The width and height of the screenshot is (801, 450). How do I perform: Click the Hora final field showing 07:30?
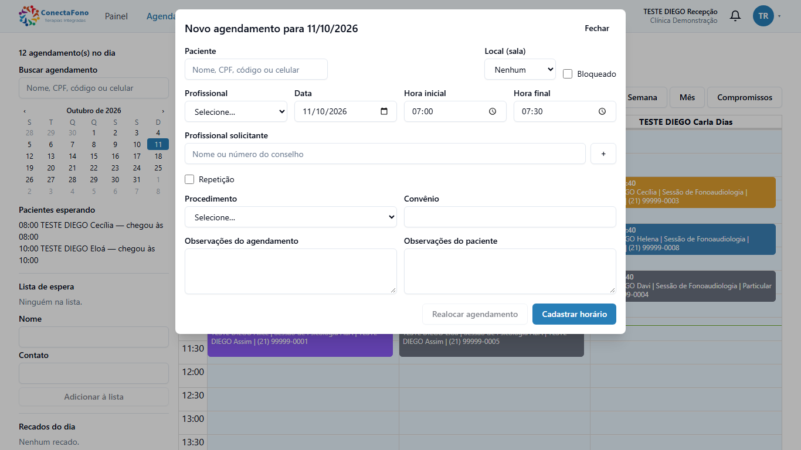[565, 111]
